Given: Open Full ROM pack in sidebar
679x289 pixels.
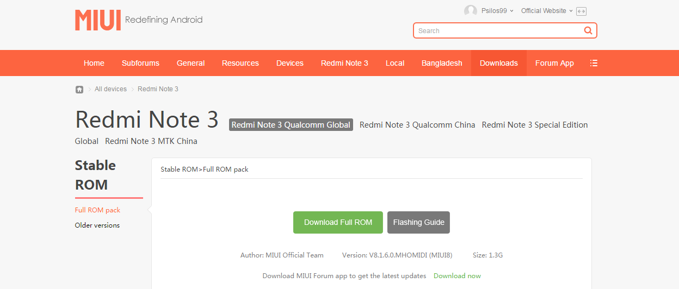Looking at the screenshot, I should point(97,210).
